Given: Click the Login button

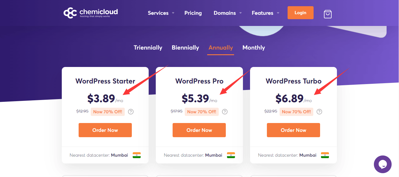Looking at the screenshot, I should [300, 13].
